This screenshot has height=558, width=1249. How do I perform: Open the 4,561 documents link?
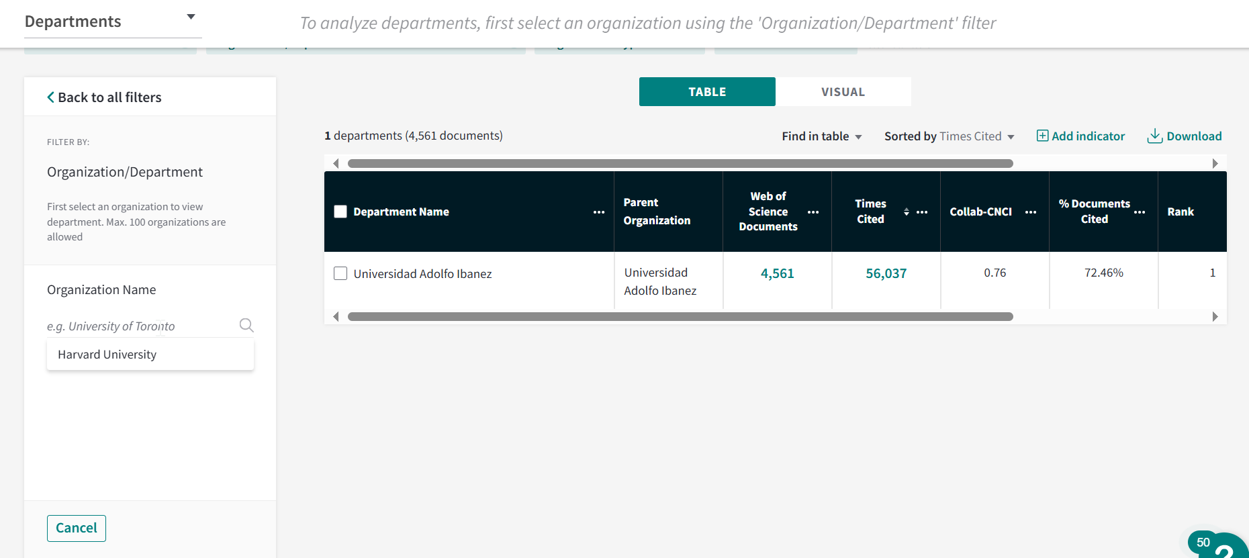point(777,273)
